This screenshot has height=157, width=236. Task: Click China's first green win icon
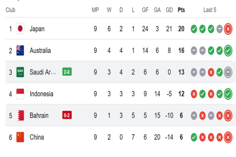point(194,137)
